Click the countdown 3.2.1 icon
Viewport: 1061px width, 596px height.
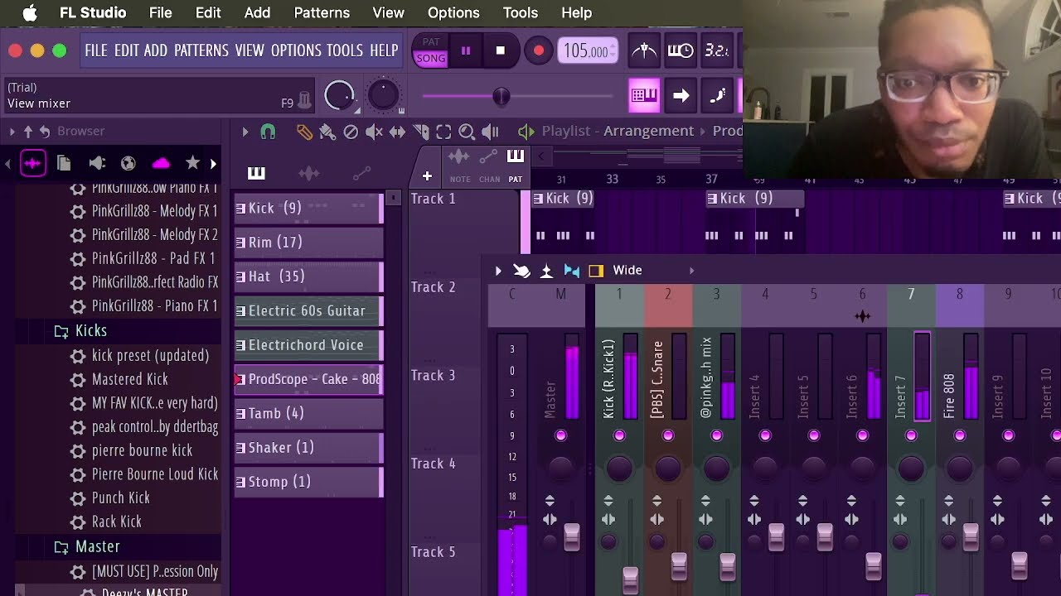point(716,50)
